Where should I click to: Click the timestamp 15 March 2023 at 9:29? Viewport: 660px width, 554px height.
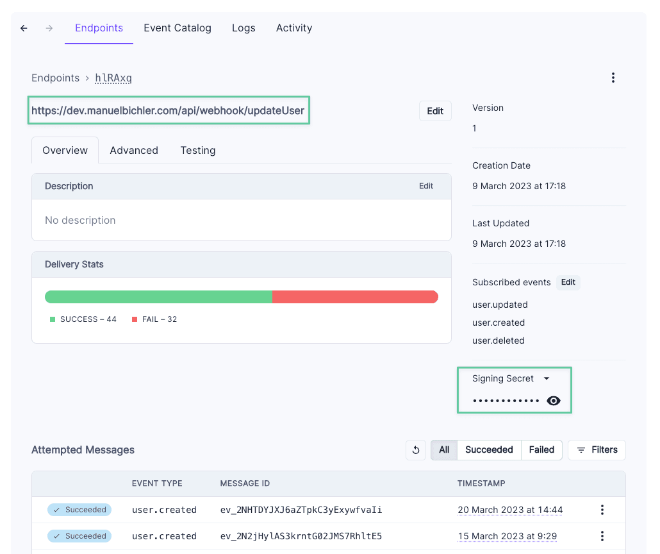(x=507, y=536)
